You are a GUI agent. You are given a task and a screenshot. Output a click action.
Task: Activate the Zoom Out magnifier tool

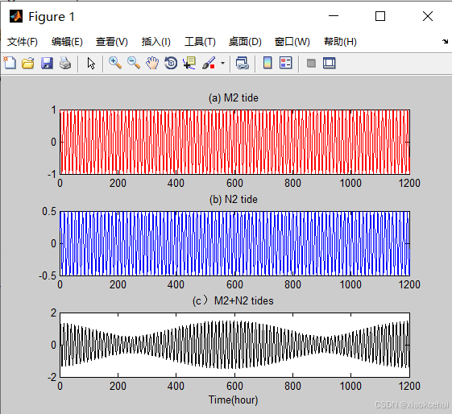134,63
